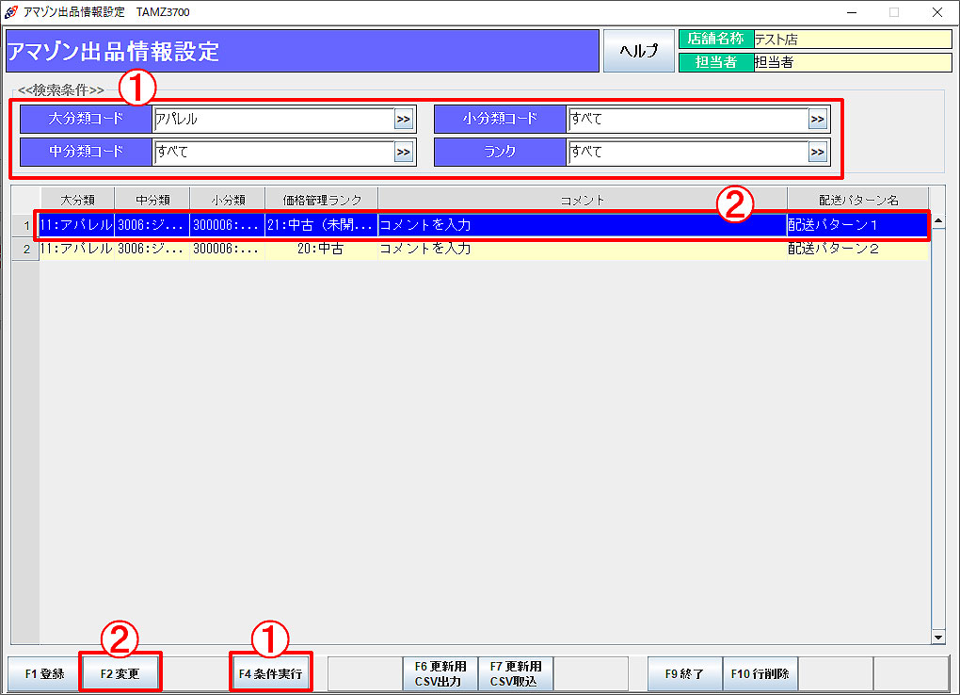960x695 pixels.
Task: Close the アマゾン出品情報設定 window
Action: 937,12
